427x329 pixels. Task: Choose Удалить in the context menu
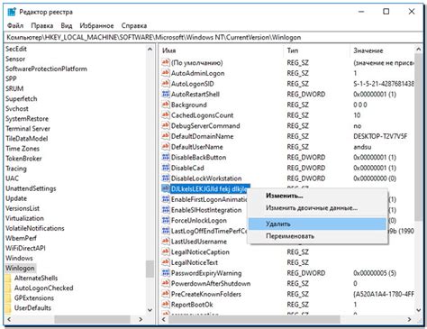click(x=318, y=224)
